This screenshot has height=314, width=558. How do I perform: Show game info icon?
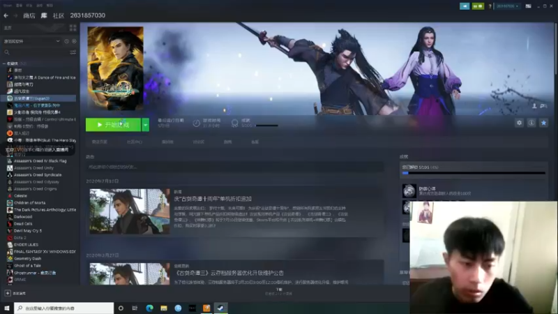[531, 123]
